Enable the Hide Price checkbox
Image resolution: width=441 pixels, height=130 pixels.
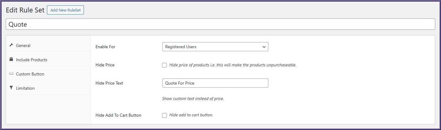click(164, 65)
